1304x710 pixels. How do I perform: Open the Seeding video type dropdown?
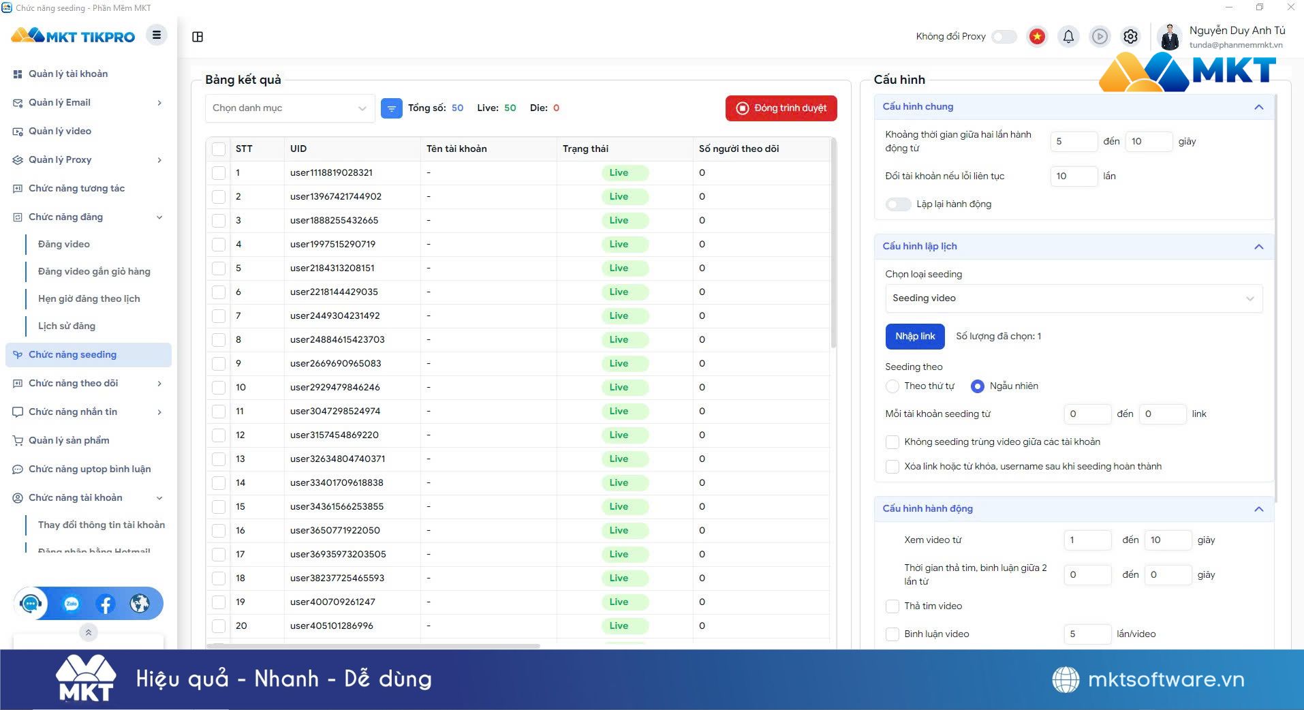(1072, 298)
